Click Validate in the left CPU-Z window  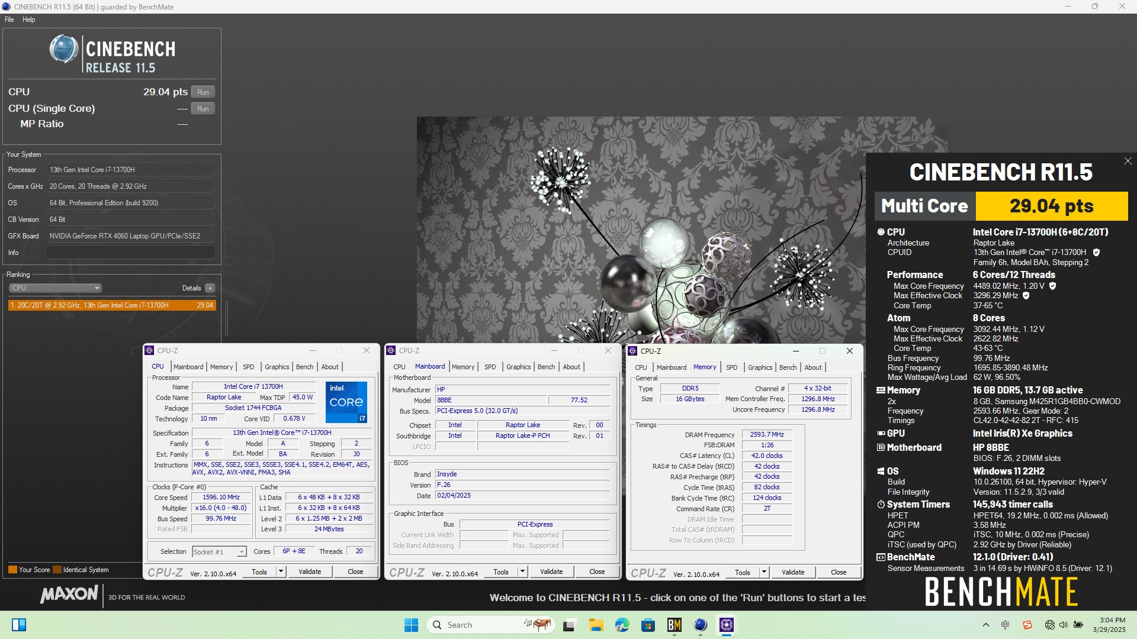(x=310, y=572)
